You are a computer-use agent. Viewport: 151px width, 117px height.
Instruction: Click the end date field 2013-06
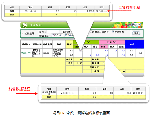coord(69,35)
